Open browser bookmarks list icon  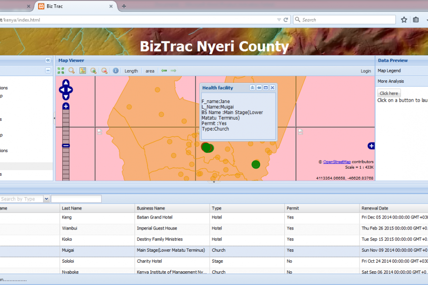point(416,19)
